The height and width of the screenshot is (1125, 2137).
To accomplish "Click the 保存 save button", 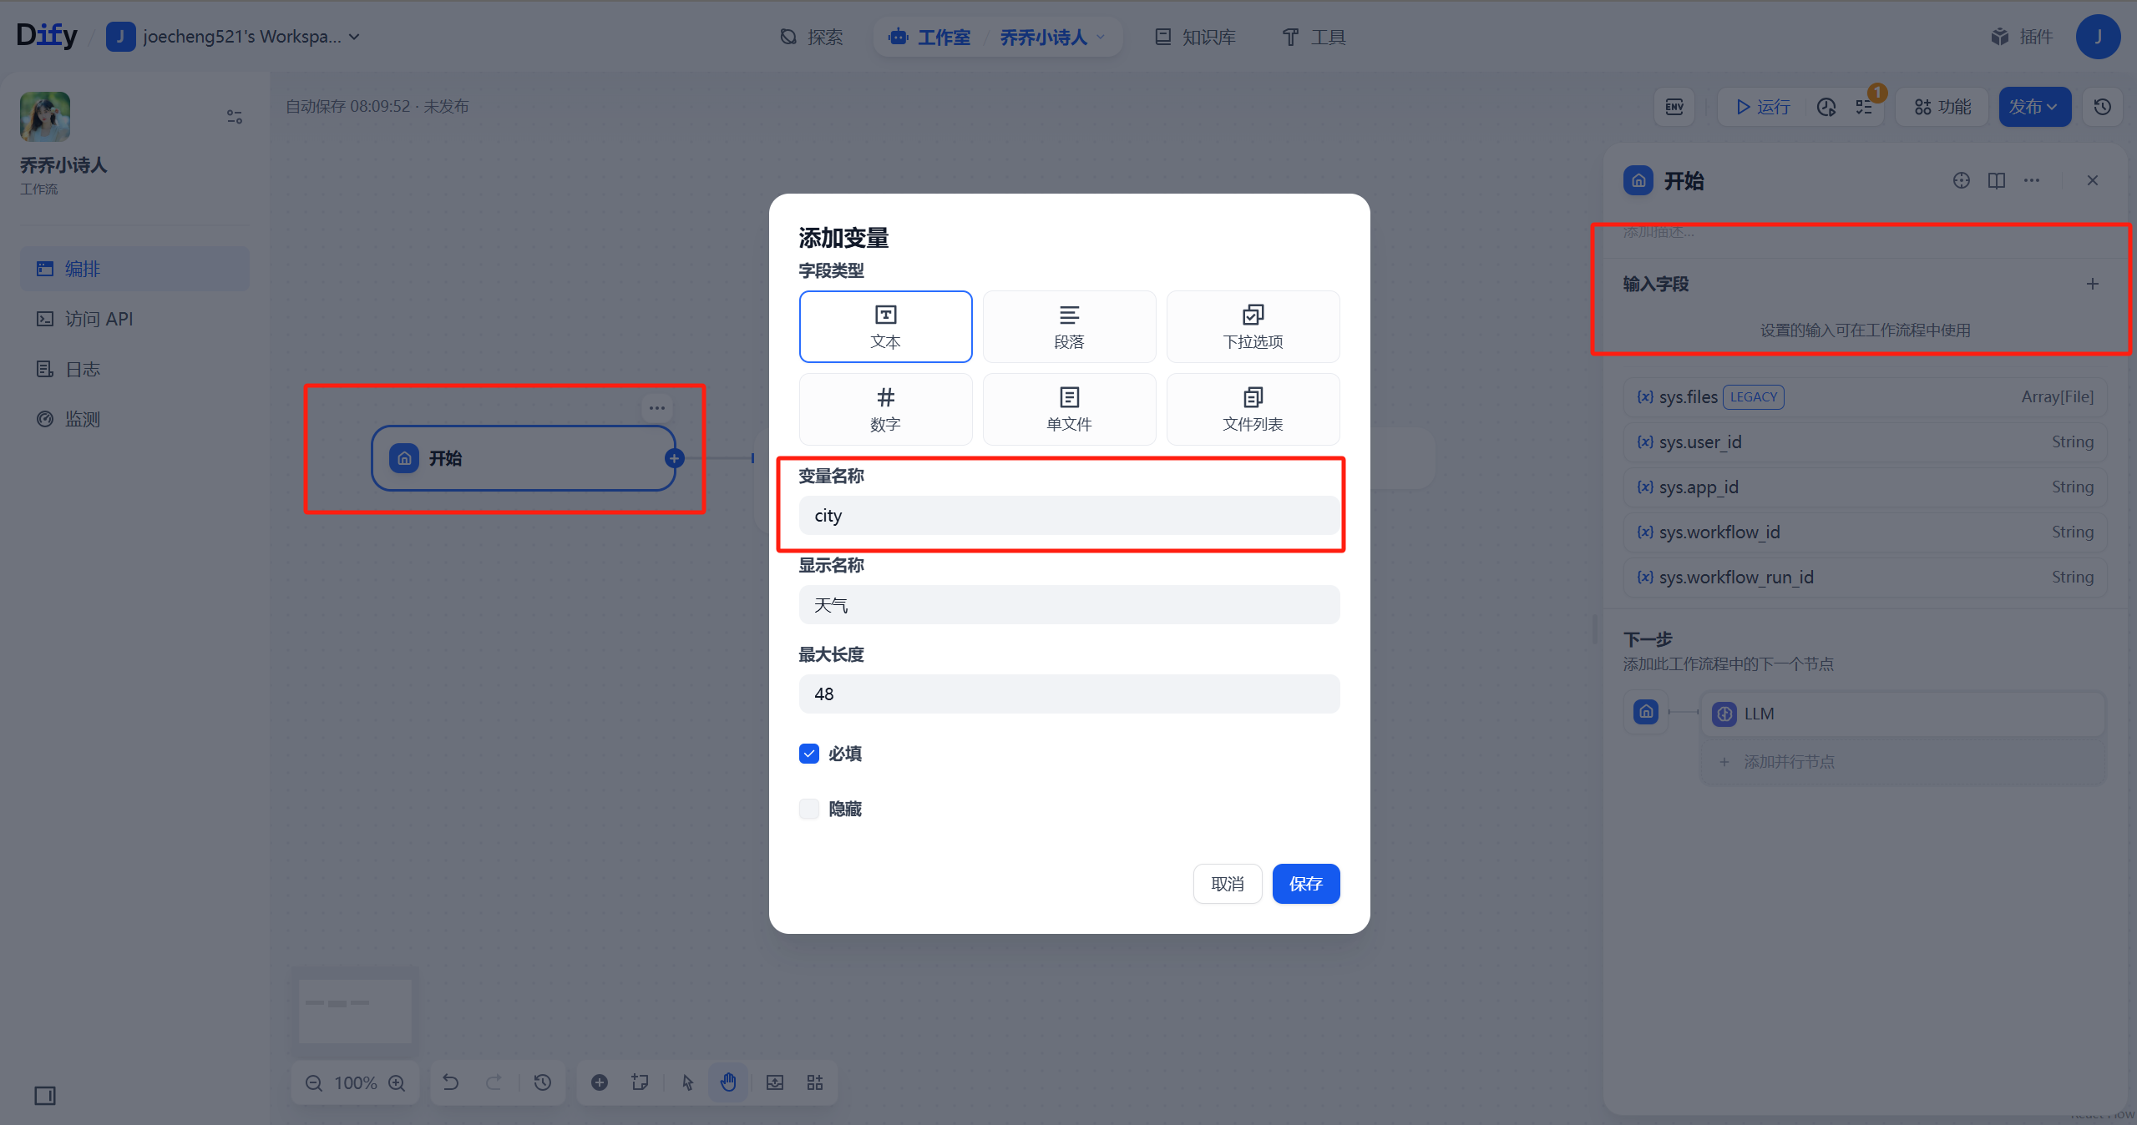I will 1305,884.
